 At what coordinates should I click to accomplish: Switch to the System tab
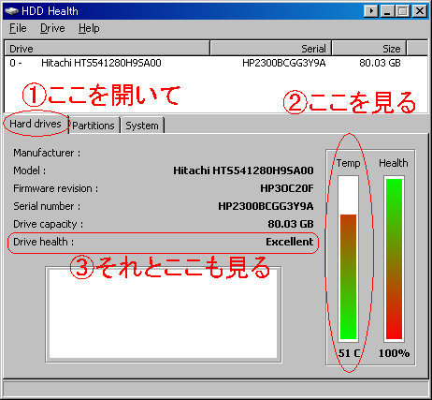click(x=142, y=126)
